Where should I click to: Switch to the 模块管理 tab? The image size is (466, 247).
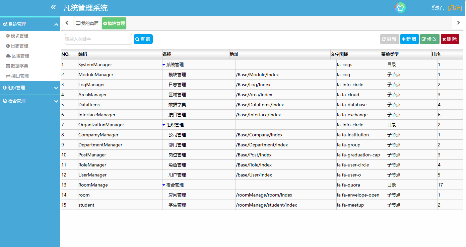click(114, 23)
